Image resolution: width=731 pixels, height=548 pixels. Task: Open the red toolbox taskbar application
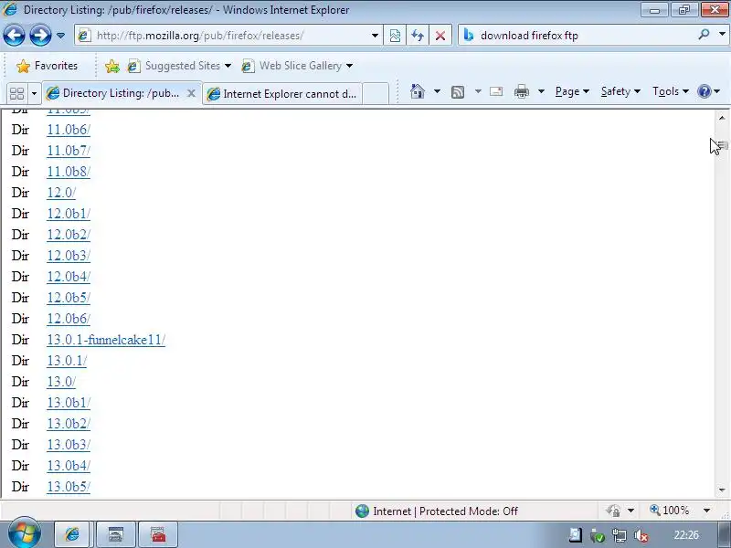[x=158, y=534]
